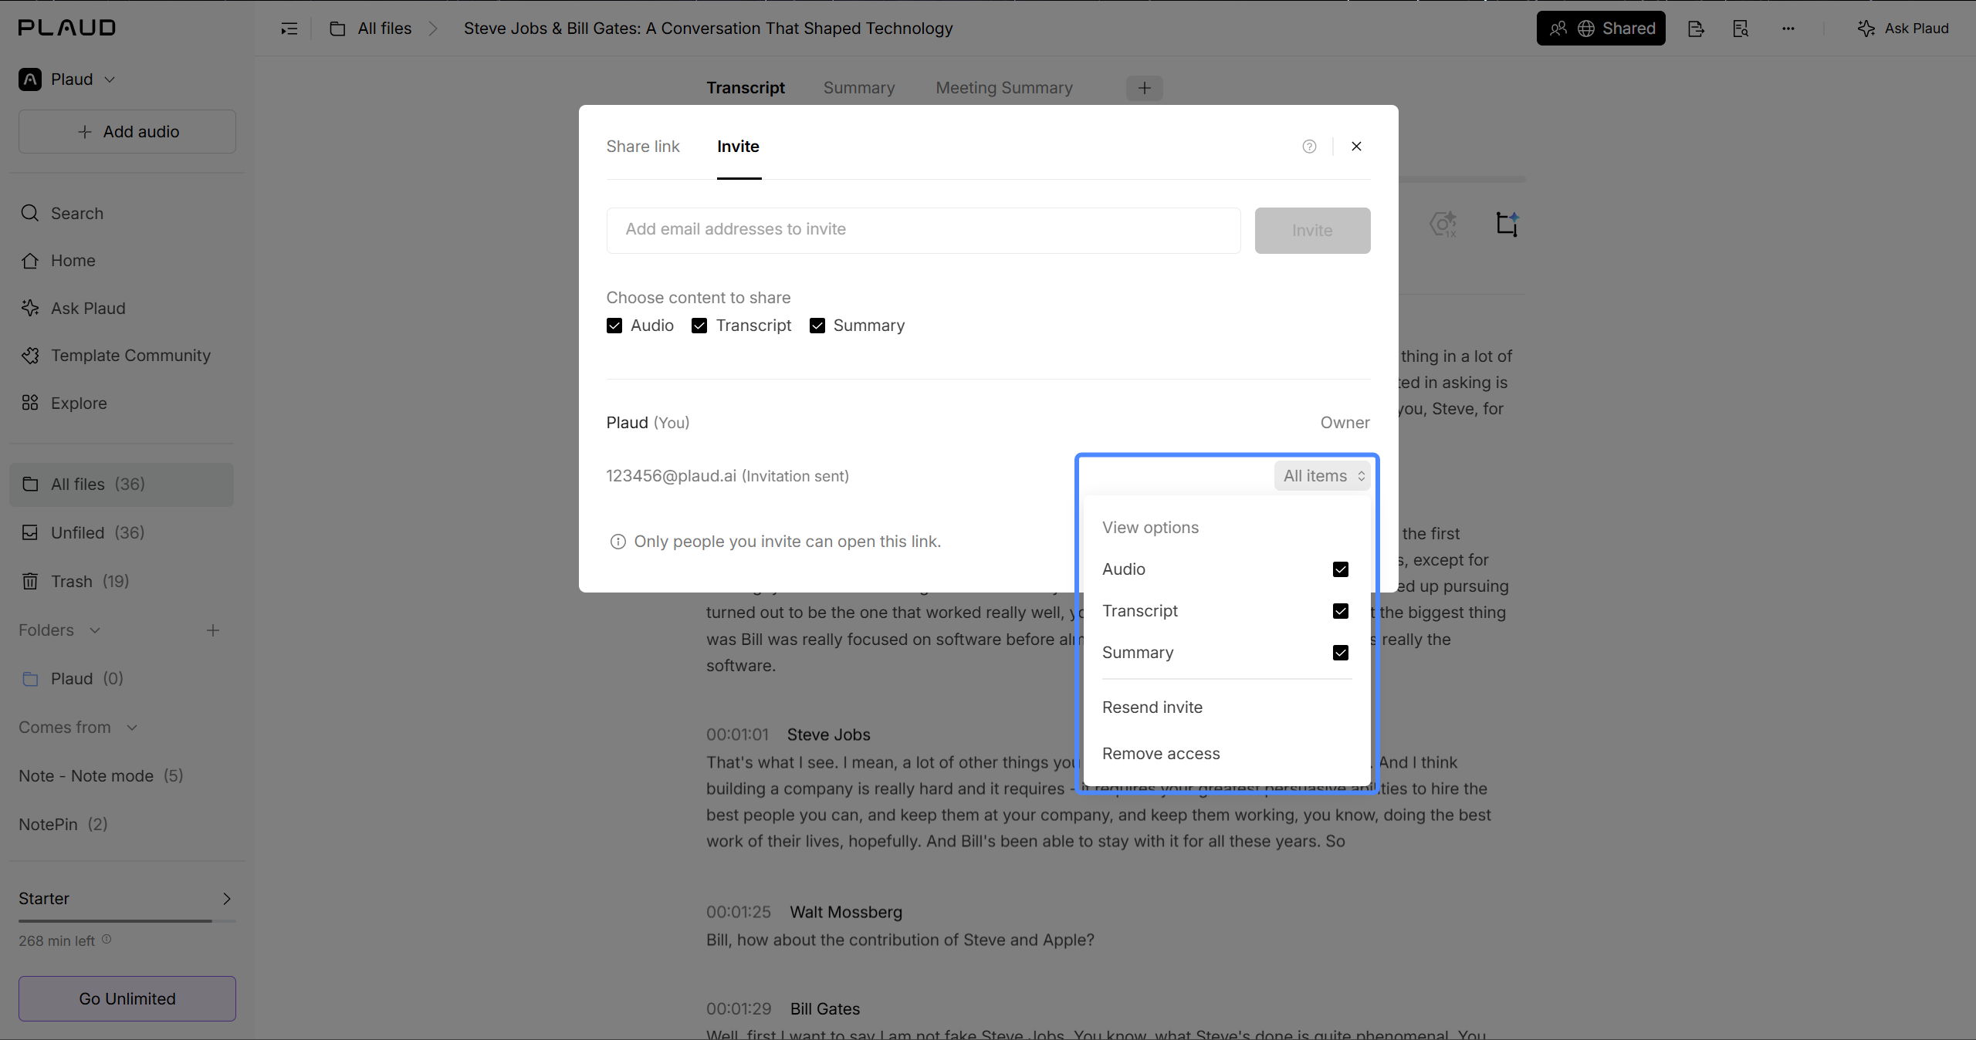Image resolution: width=1976 pixels, height=1040 pixels.
Task: Click the Add audio button
Action: point(127,132)
